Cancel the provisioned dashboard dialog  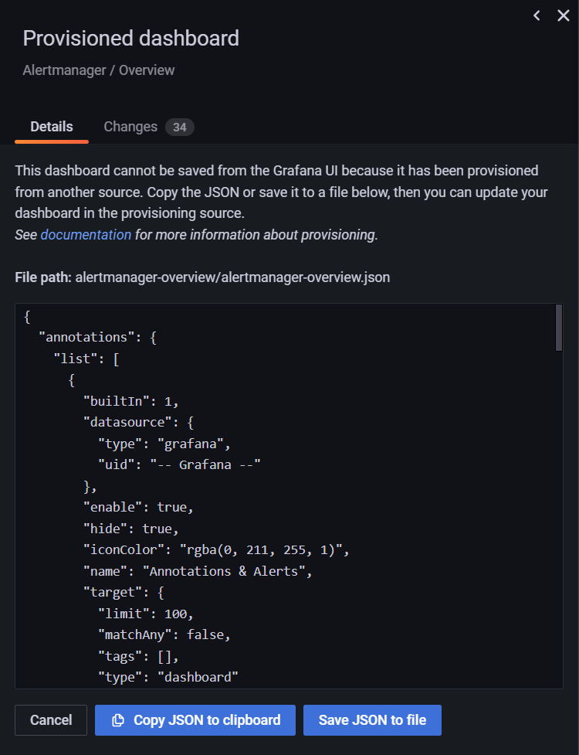[51, 720]
